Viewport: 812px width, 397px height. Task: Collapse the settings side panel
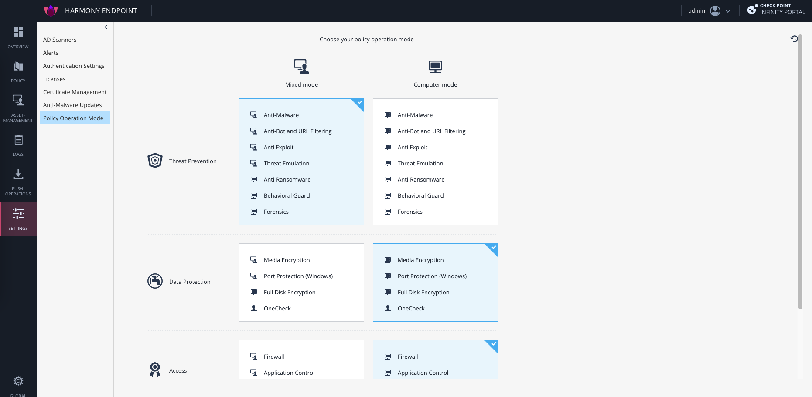106,27
